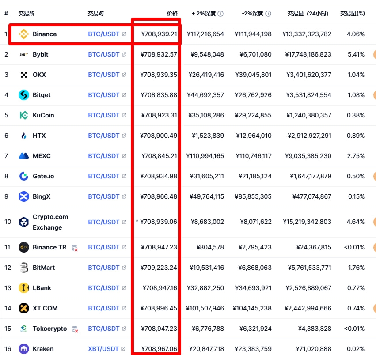Image resolution: width=376 pixels, height=355 pixels.
Task: Select Bybit volume ¥17,748,186,823
Action: tap(308, 54)
